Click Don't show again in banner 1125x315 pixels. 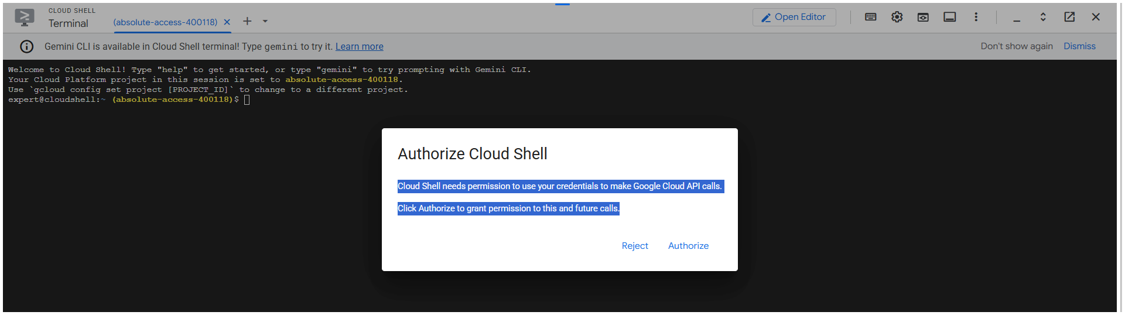point(1017,46)
